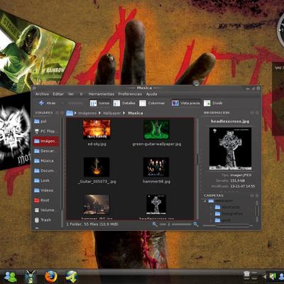Open the Ir menu
284x284 pixels.
(81, 94)
